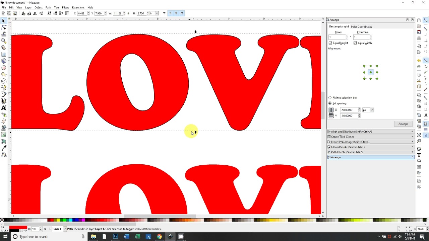429x241 pixels.
Task: Expand the Path Effects panel
Action: pos(371,152)
